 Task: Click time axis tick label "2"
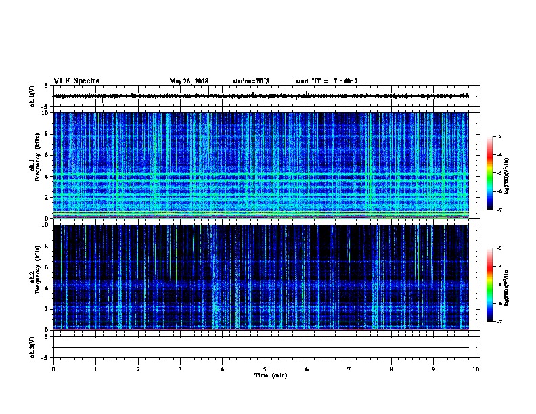(x=138, y=369)
